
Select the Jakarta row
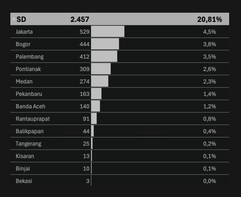coord(120,32)
